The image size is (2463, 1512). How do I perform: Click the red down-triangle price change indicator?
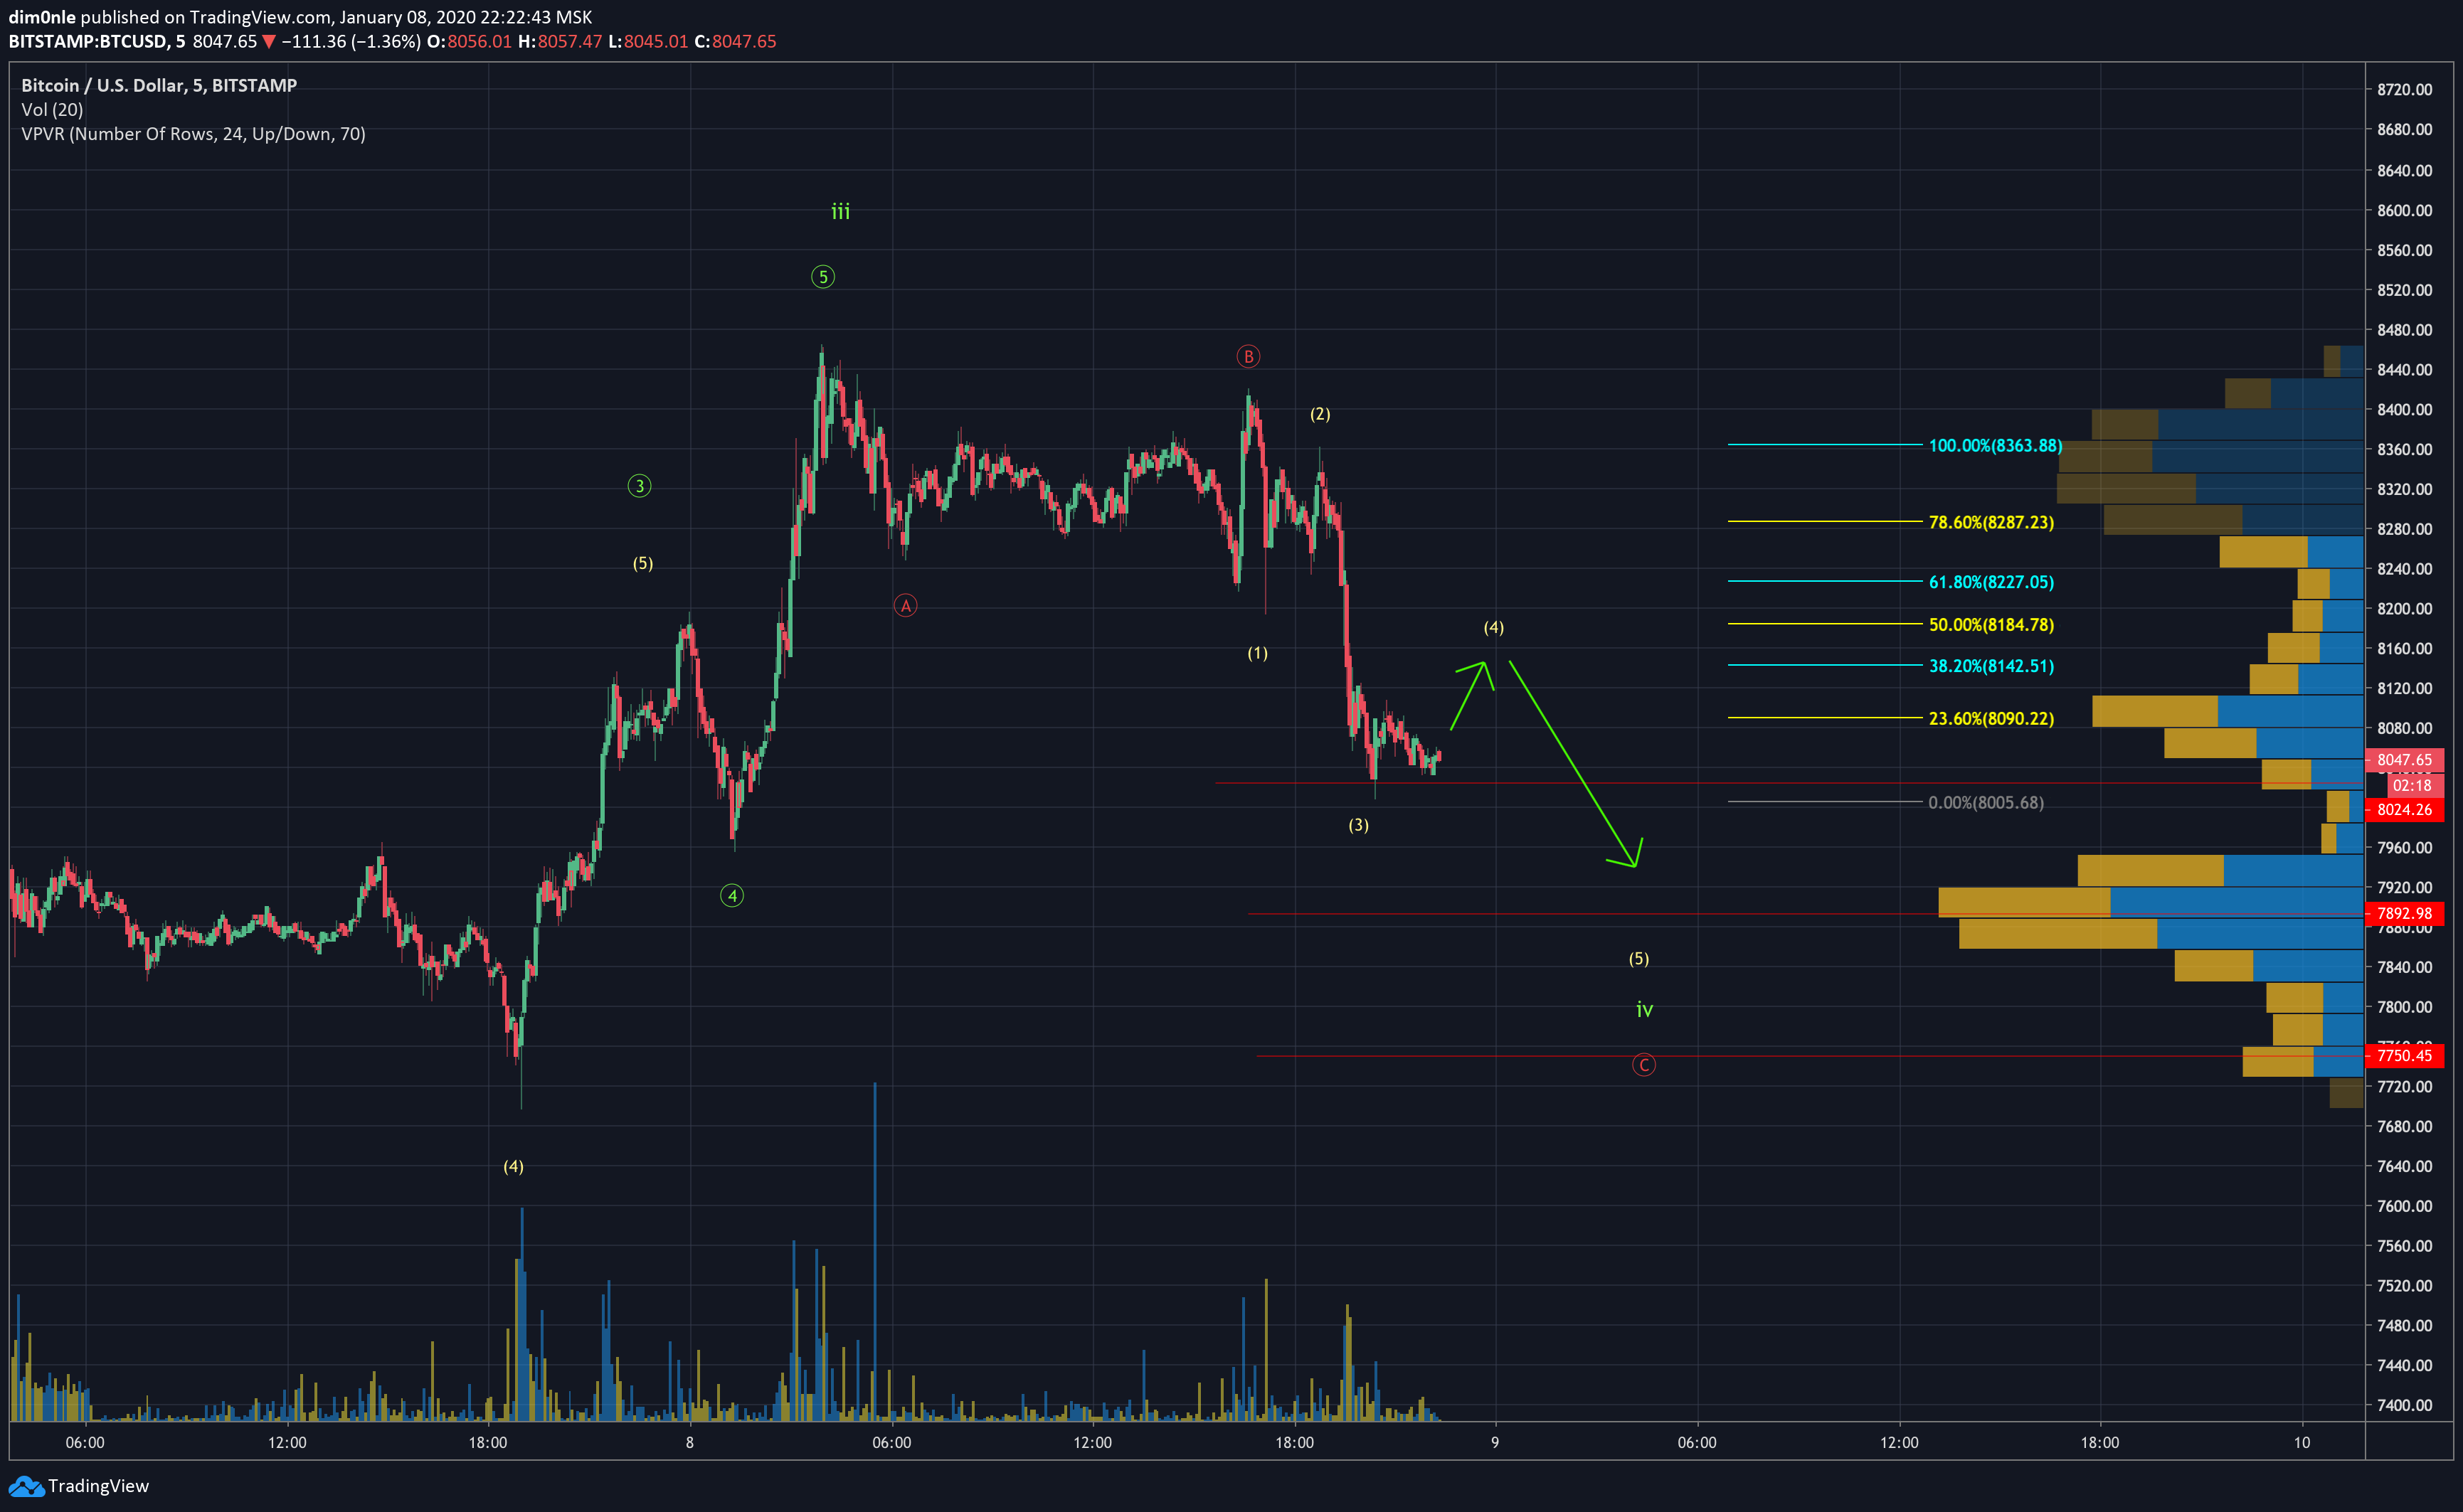(268, 42)
